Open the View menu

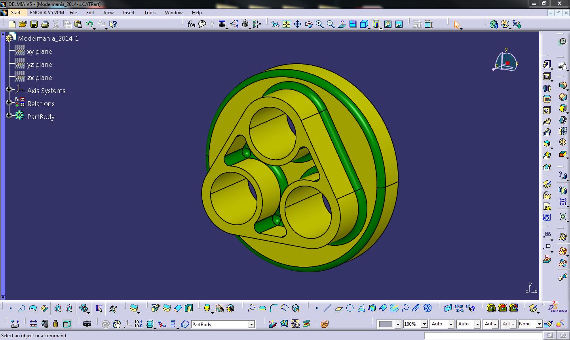click(x=108, y=13)
